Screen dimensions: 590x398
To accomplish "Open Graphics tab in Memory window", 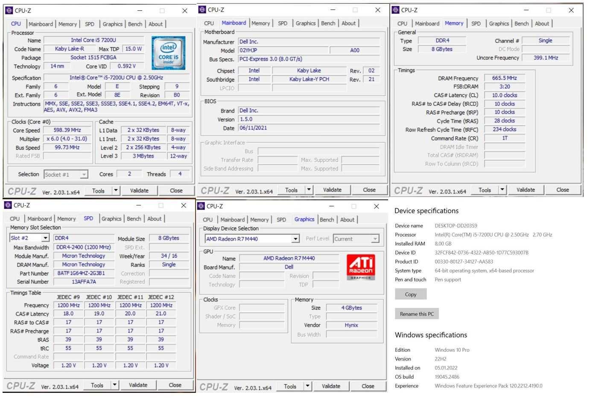I will point(499,23).
